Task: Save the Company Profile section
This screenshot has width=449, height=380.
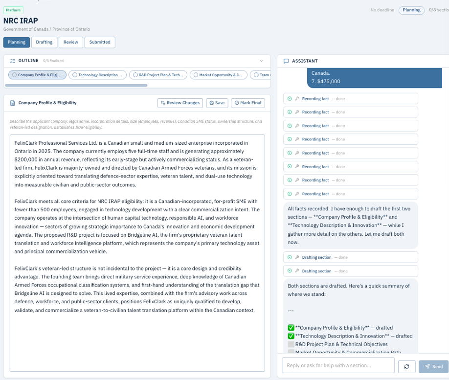Action: tap(217, 103)
